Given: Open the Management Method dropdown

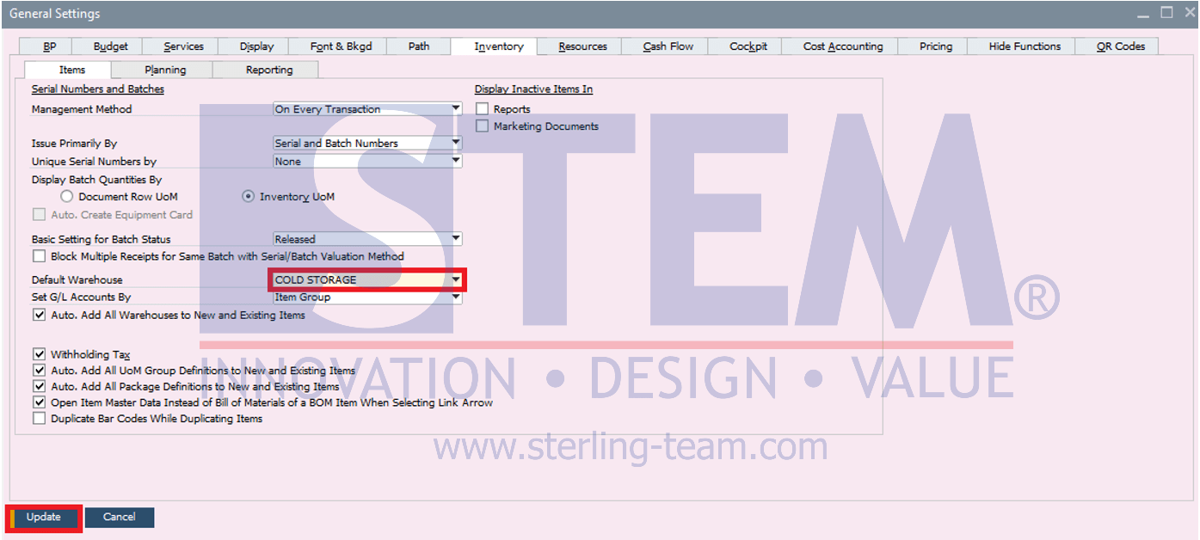Looking at the screenshot, I should pyautogui.click(x=455, y=109).
